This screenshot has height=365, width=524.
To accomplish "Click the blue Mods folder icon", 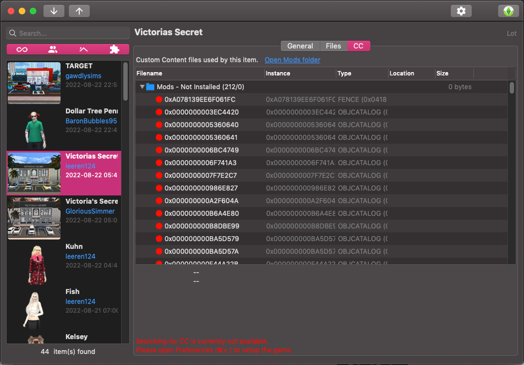I will [150, 87].
